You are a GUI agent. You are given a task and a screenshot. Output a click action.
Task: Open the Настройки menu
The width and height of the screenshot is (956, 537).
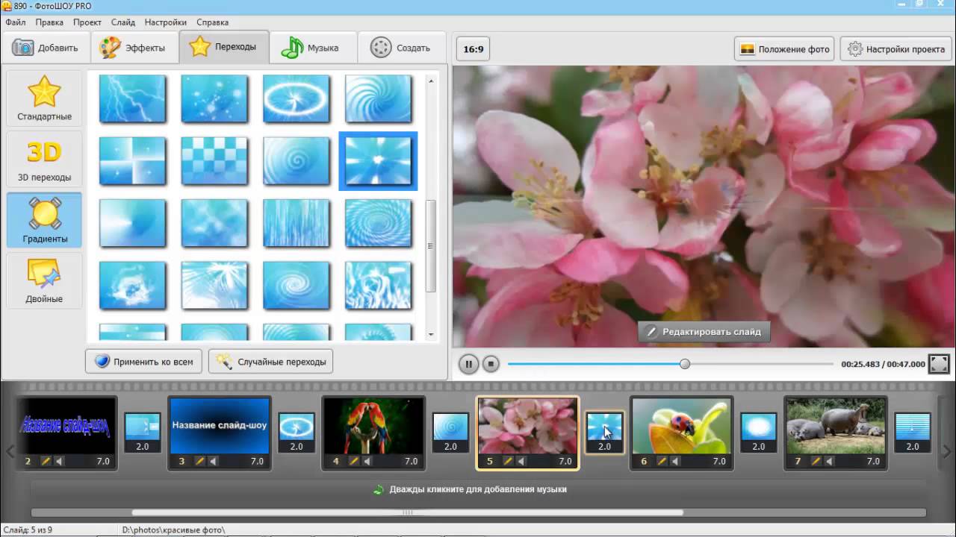(x=166, y=22)
